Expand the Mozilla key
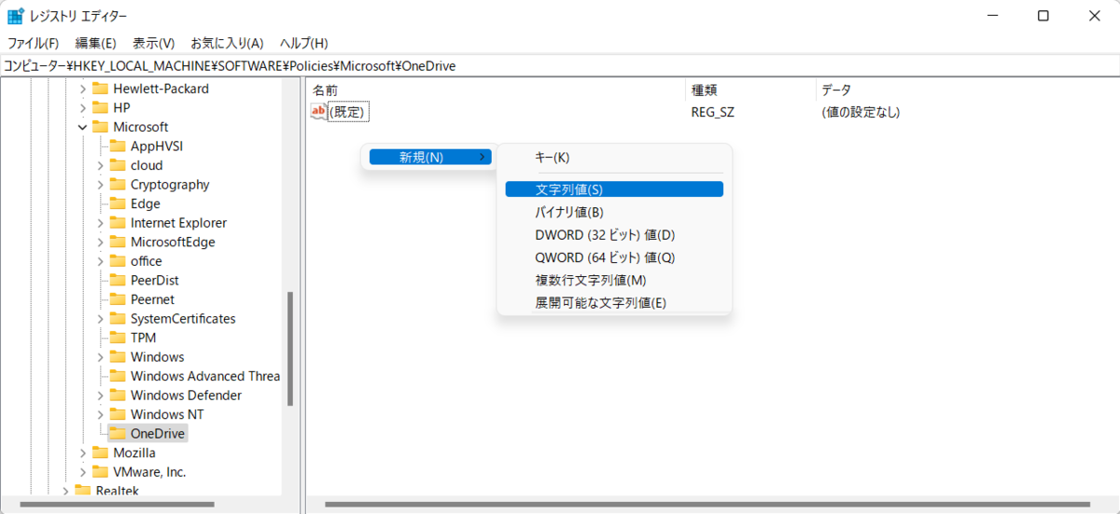Image resolution: width=1120 pixels, height=514 pixels. click(82, 452)
